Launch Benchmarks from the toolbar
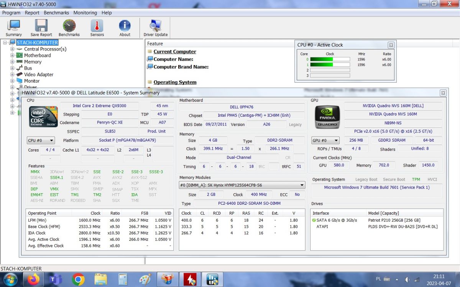 coord(69,28)
